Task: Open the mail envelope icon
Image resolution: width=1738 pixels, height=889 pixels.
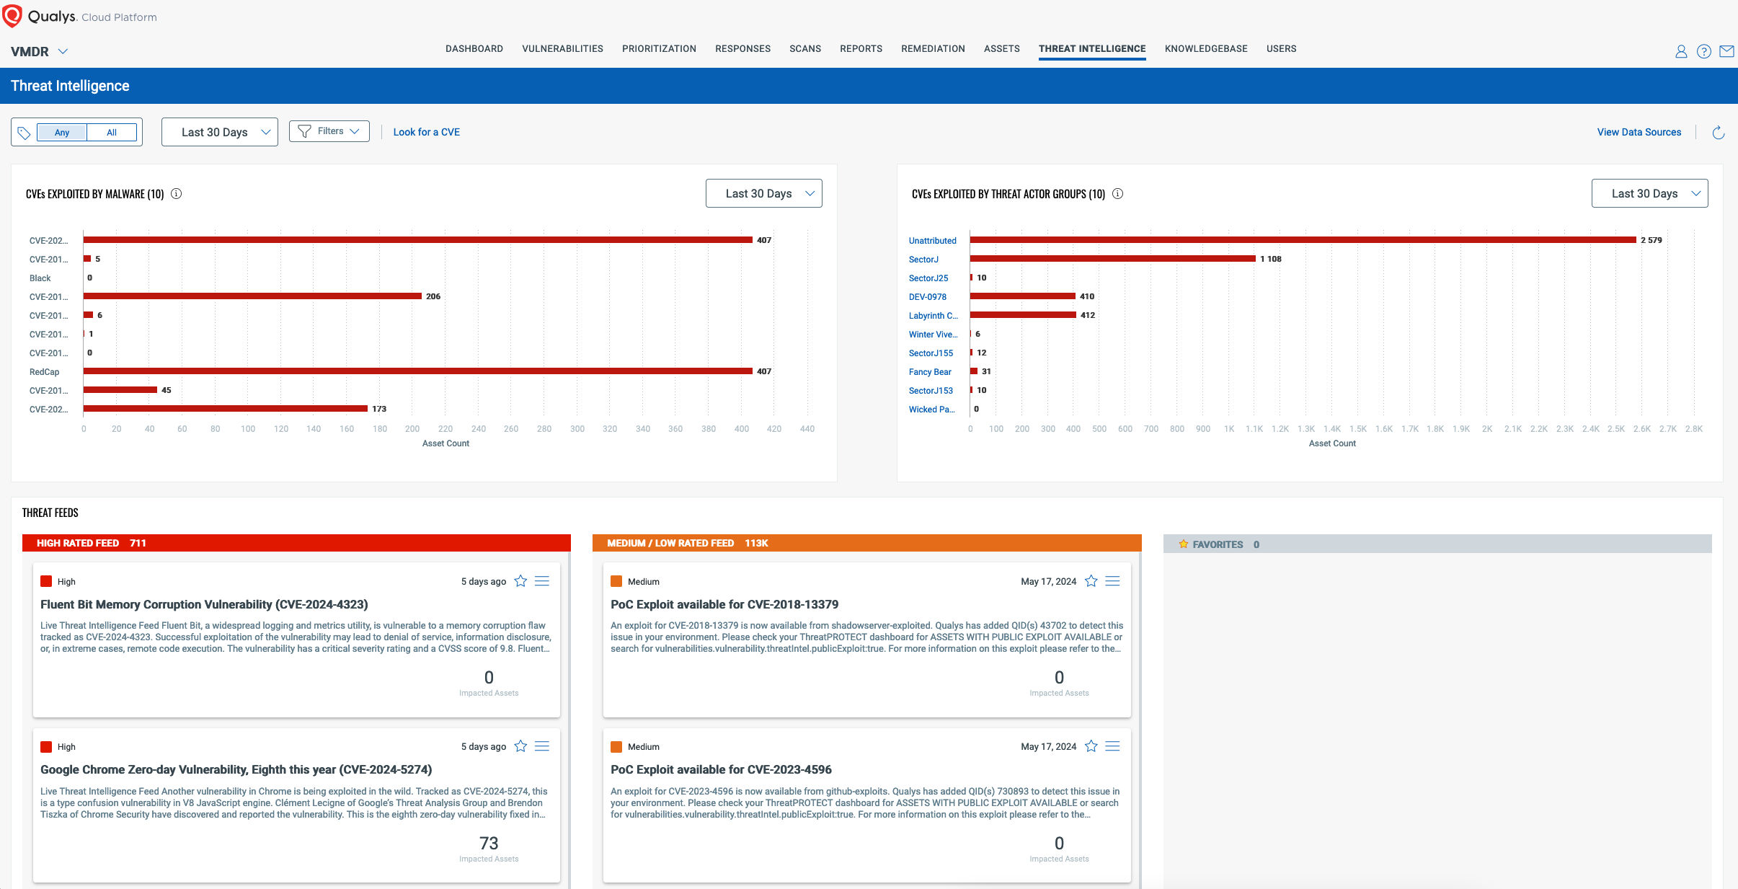Action: pos(1727,50)
